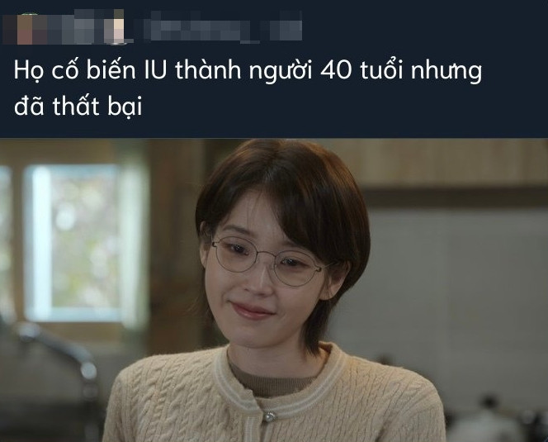Click the word 'nhưng' in the caption
548x442 pixels.
(x=446, y=72)
